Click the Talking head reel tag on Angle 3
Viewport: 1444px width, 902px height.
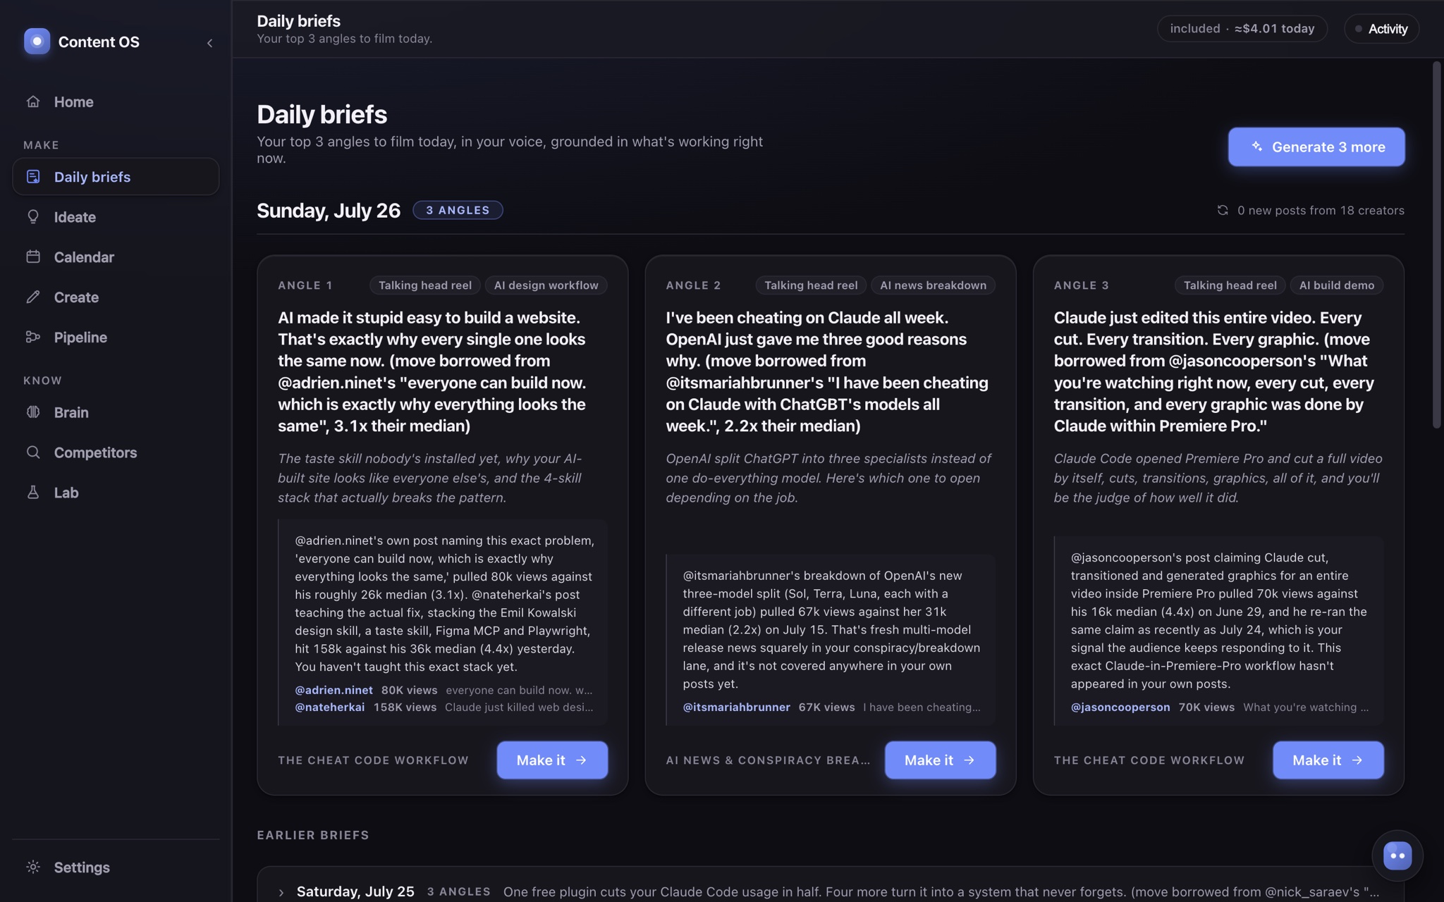pyautogui.click(x=1230, y=285)
